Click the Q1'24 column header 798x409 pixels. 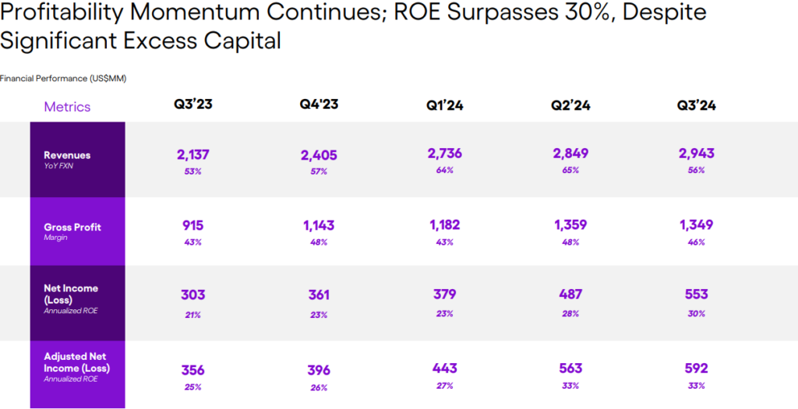pos(444,106)
